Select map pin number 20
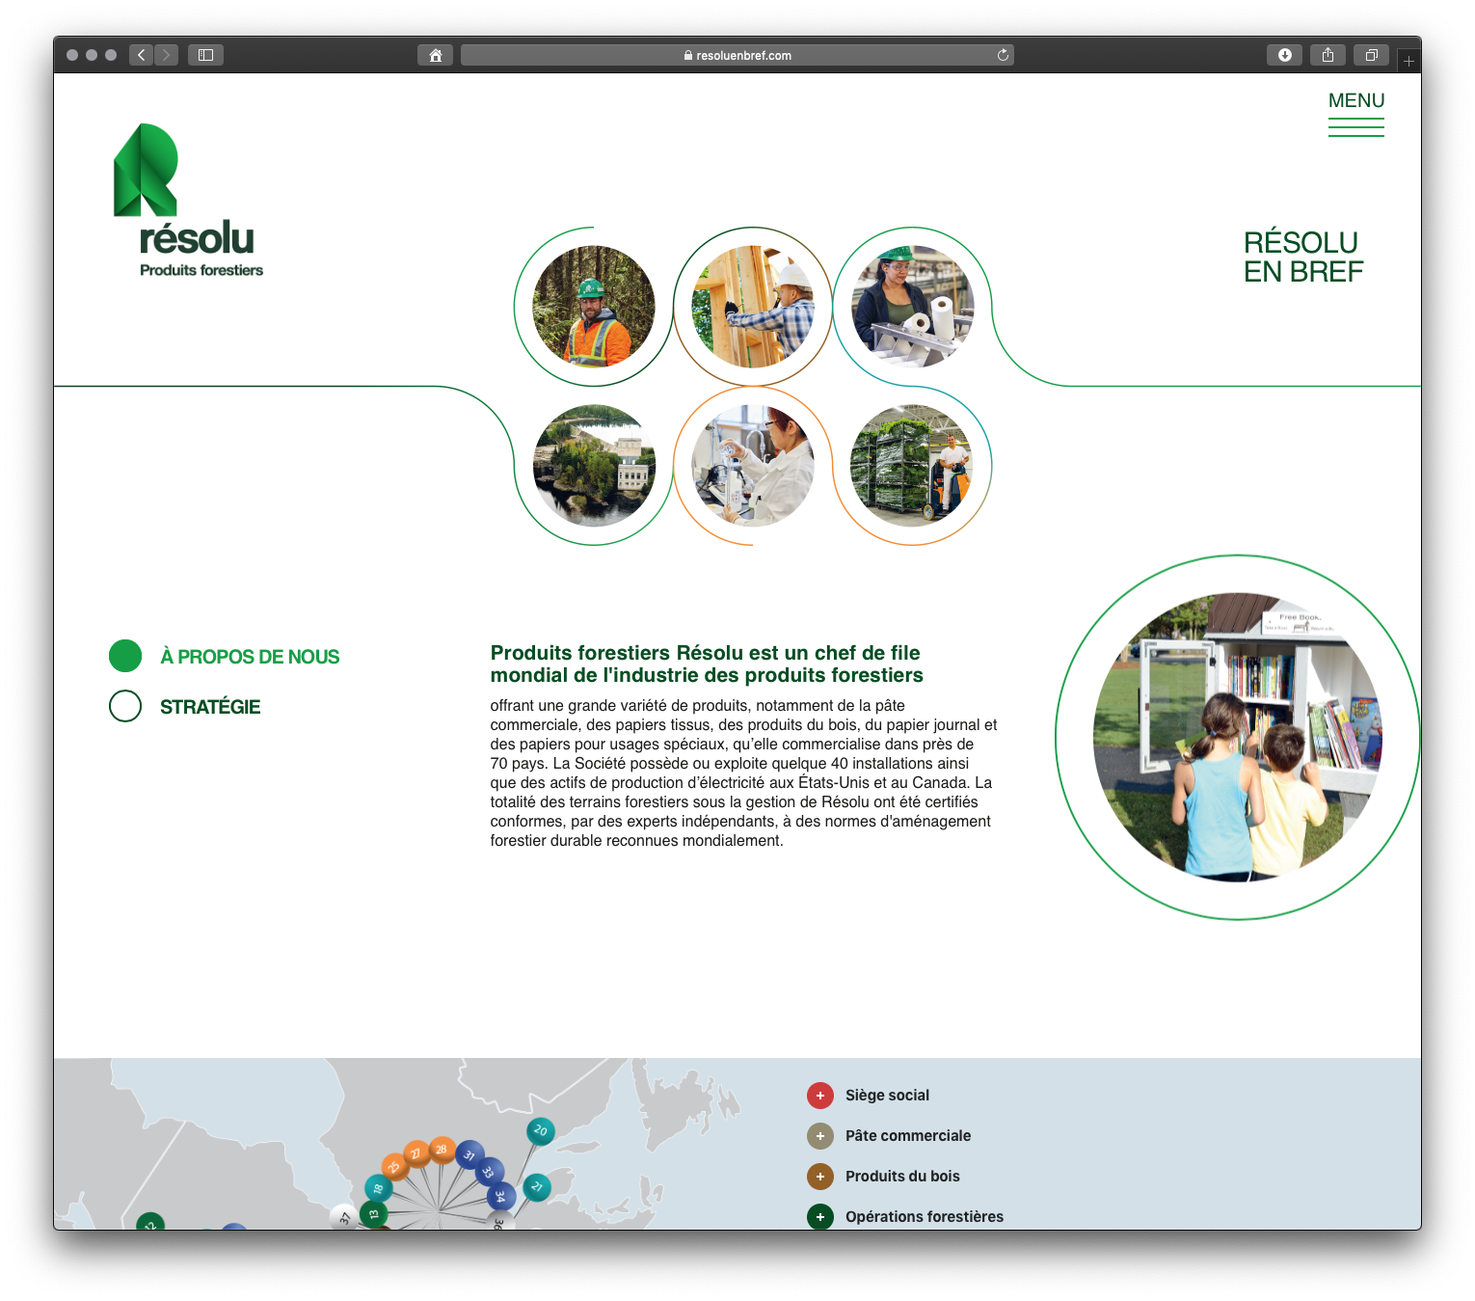1475x1301 pixels. (540, 1131)
